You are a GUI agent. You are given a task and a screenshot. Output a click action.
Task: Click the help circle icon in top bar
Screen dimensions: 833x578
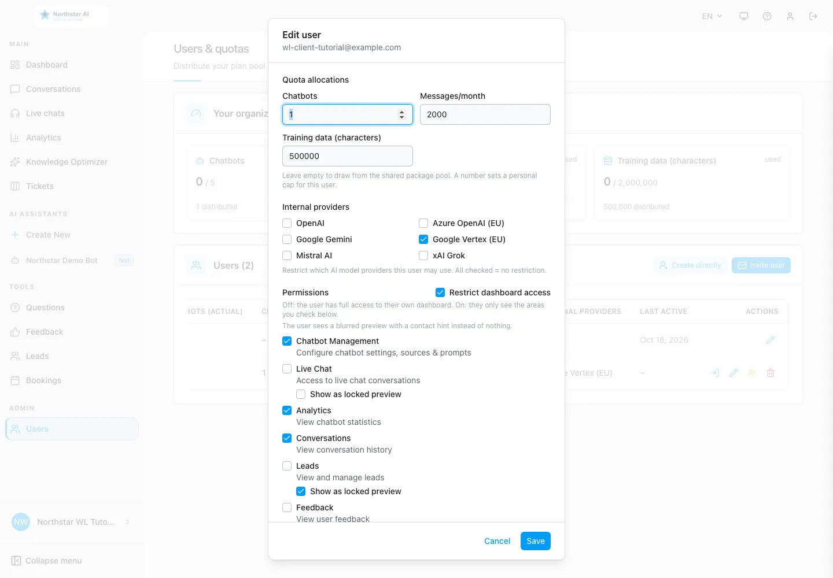[x=767, y=16]
